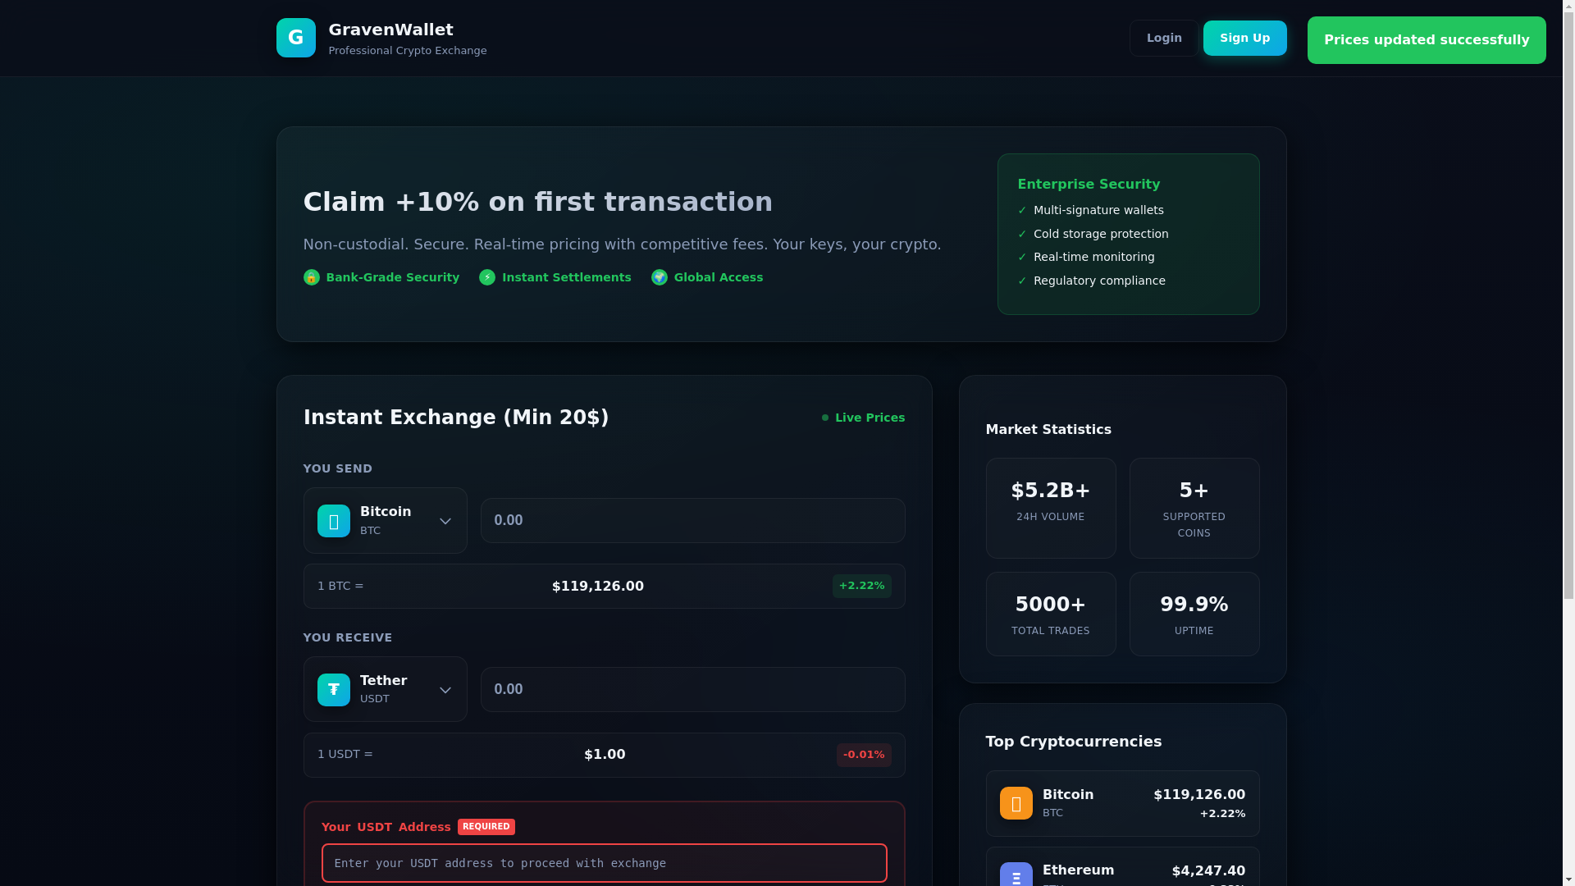Click the Cold storage protection item
The width and height of the screenshot is (1575, 886).
click(x=1101, y=234)
